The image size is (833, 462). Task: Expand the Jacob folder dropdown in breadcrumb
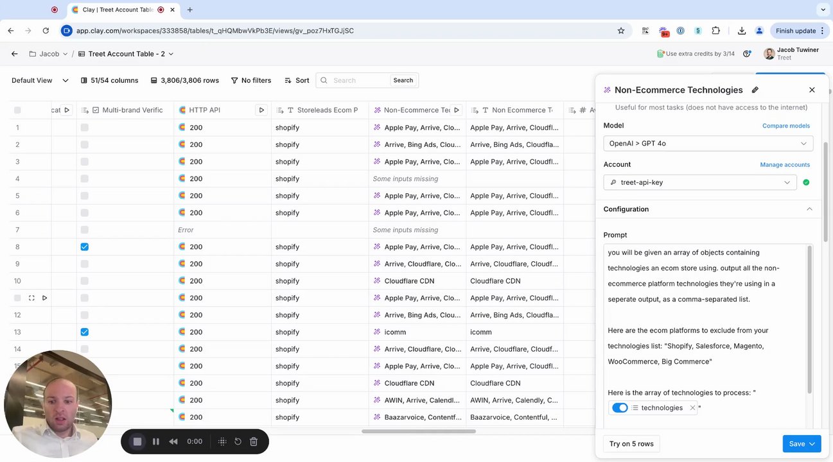click(x=65, y=54)
